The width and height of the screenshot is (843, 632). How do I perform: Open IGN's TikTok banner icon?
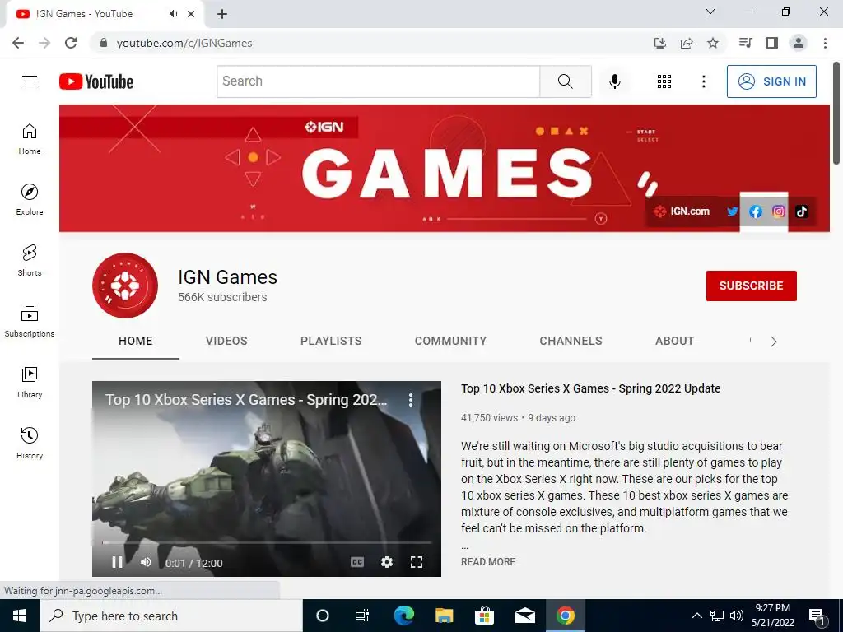(x=802, y=211)
